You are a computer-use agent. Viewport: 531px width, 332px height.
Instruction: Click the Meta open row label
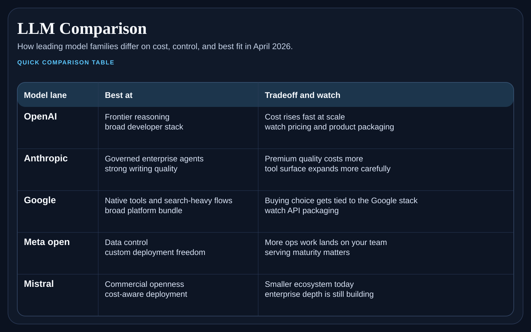[47, 242]
